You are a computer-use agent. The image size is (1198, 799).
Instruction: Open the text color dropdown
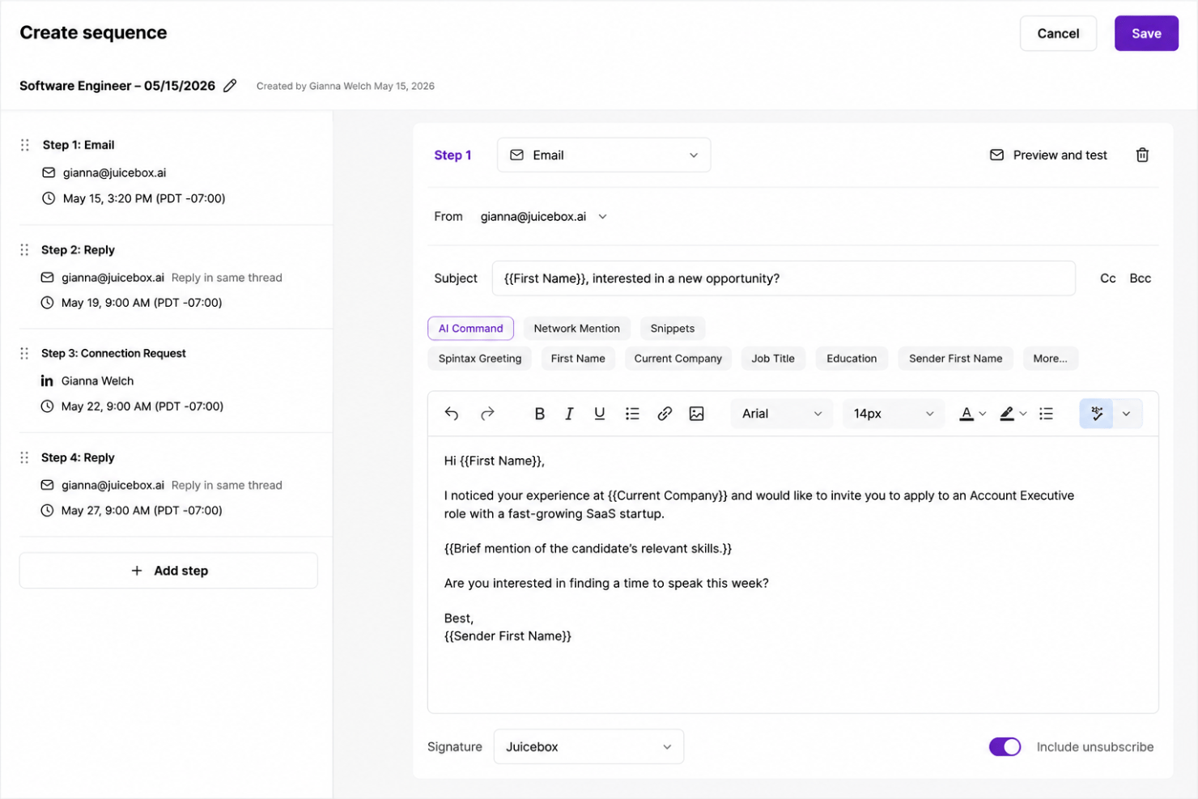pyautogui.click(x=973, y=414)
